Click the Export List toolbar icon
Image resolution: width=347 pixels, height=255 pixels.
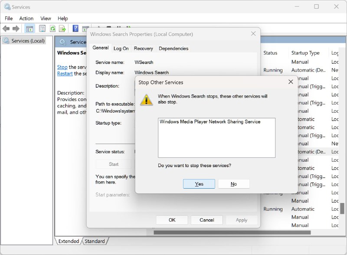click(x=62, y=28)
